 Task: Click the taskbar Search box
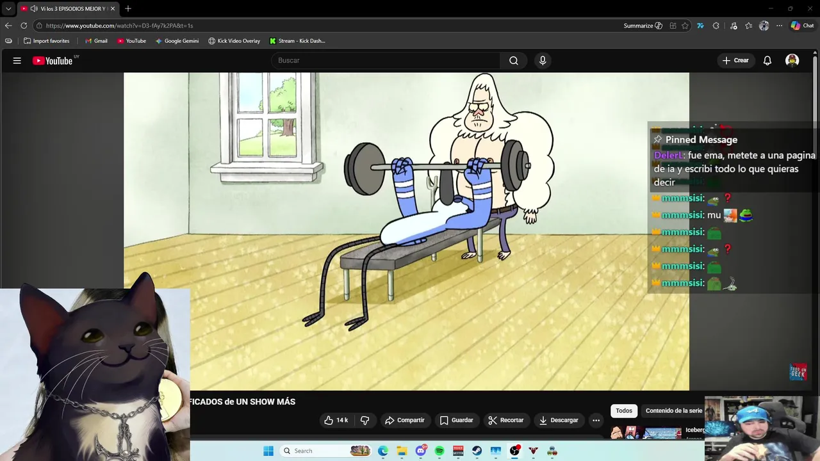pyautogui.click(x=327, y=451)
